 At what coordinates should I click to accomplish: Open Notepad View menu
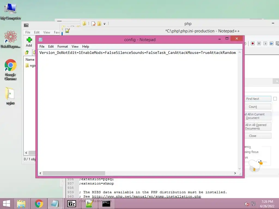(x=75, y=46)
